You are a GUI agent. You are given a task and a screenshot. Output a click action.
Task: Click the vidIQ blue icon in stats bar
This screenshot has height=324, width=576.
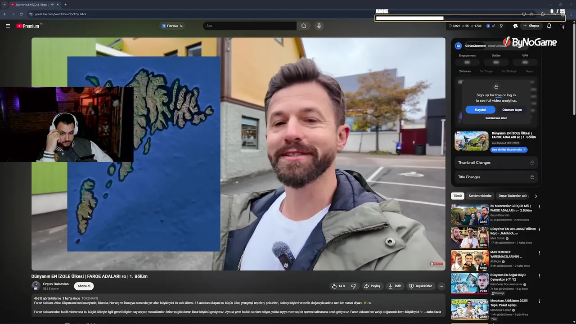click(488, 26)
